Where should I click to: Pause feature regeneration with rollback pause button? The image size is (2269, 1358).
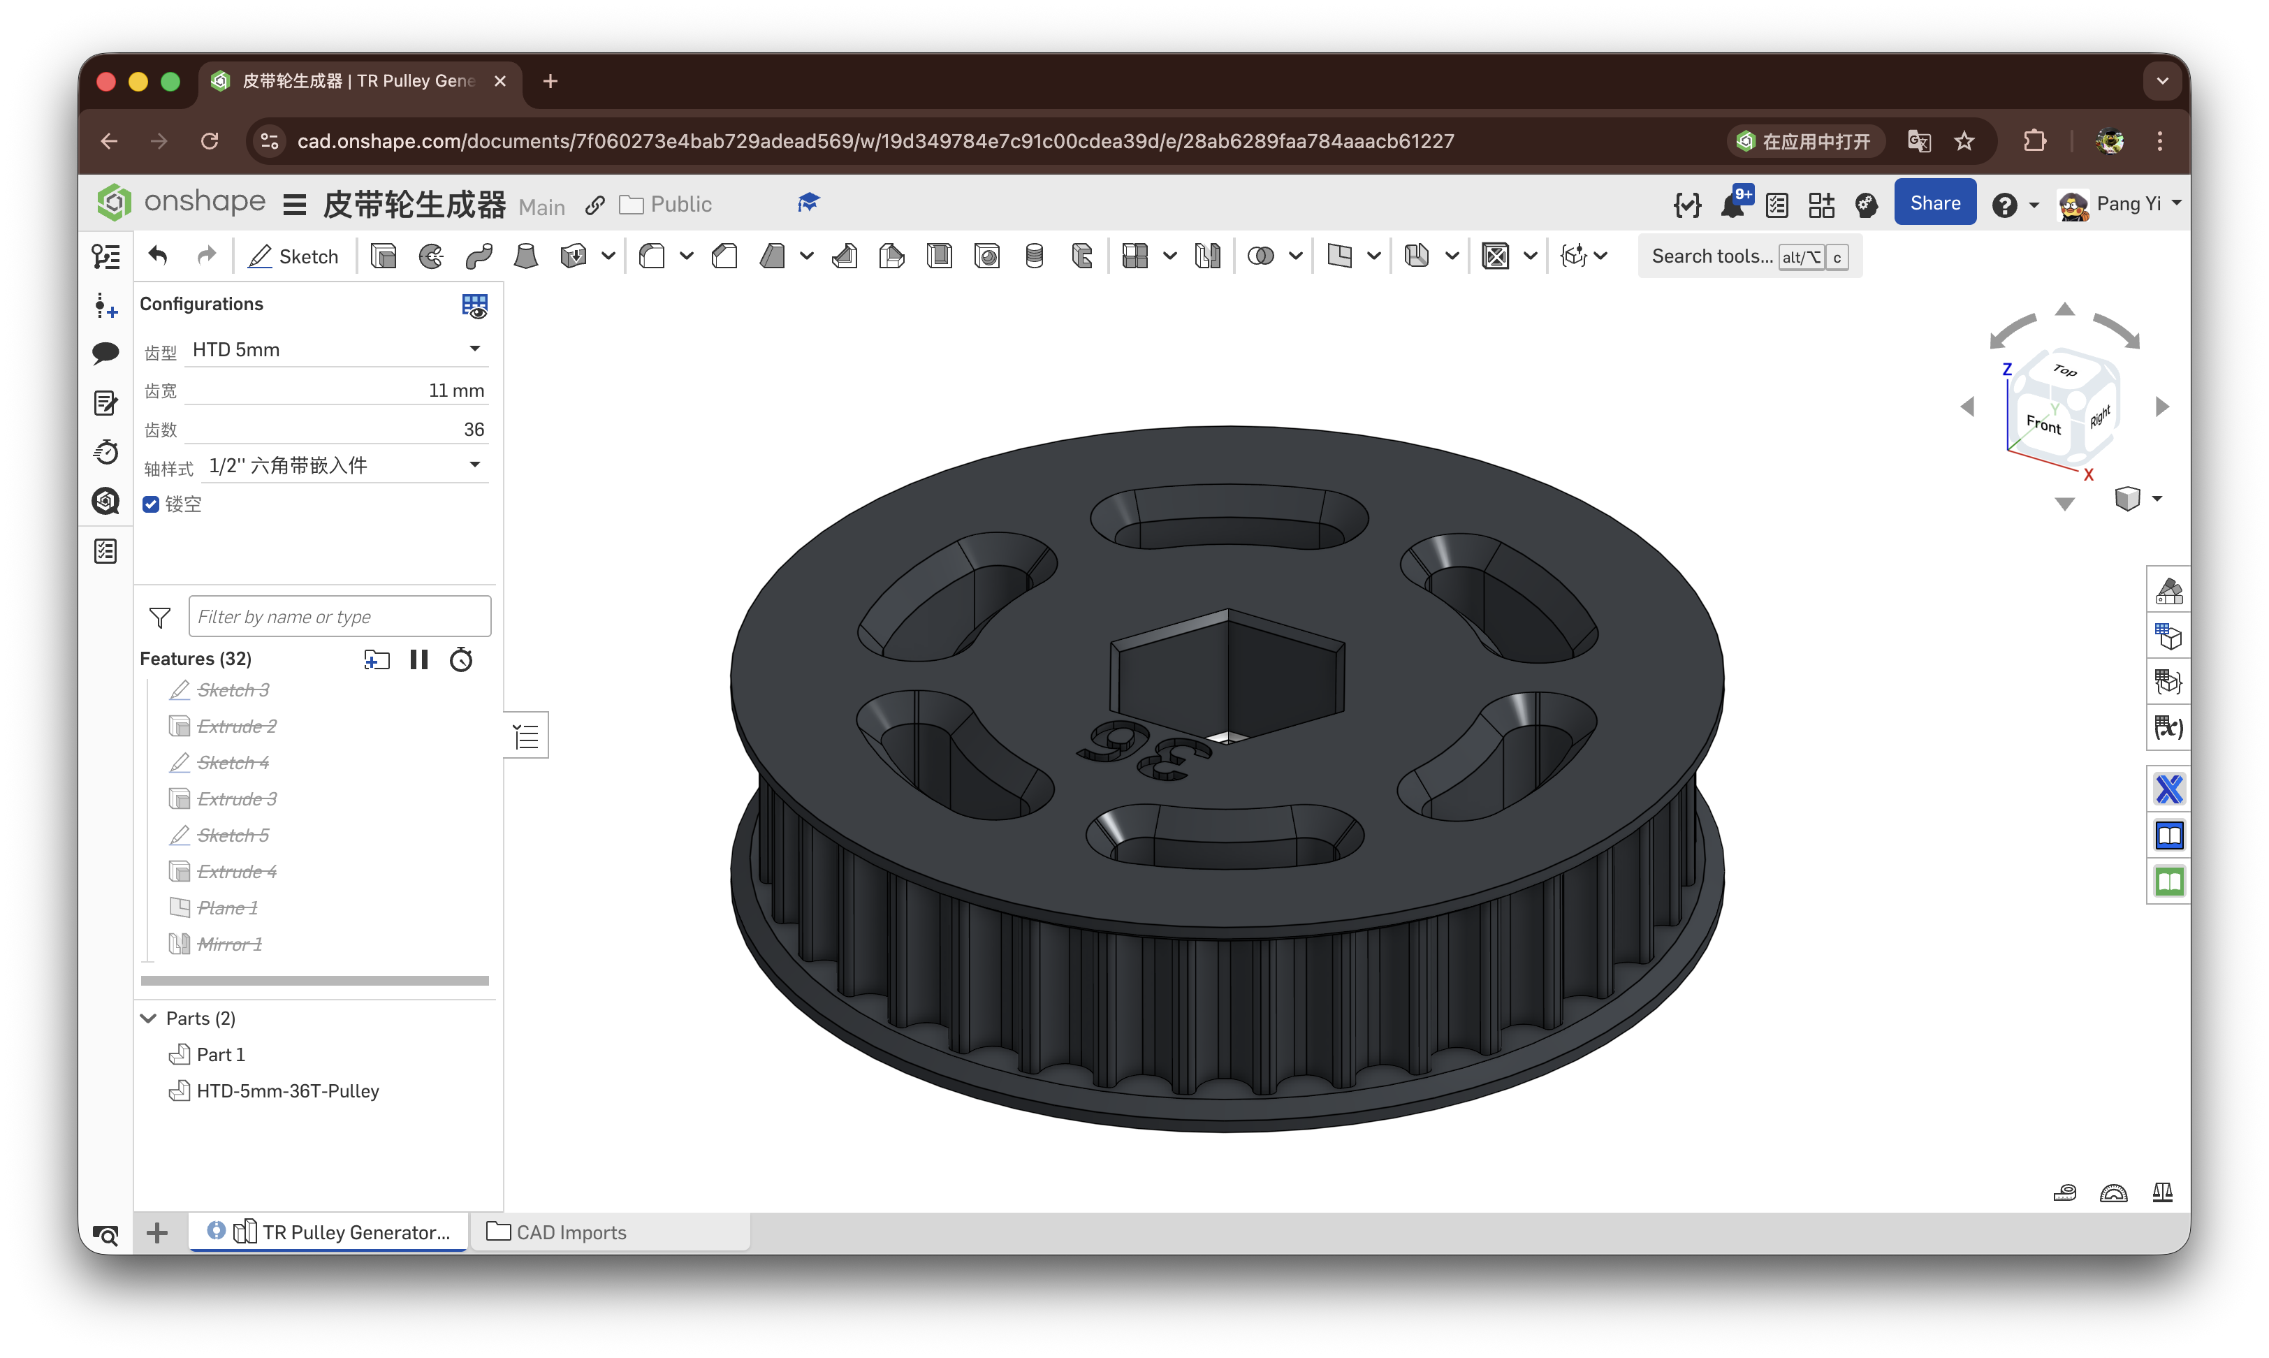click(419, 659)
